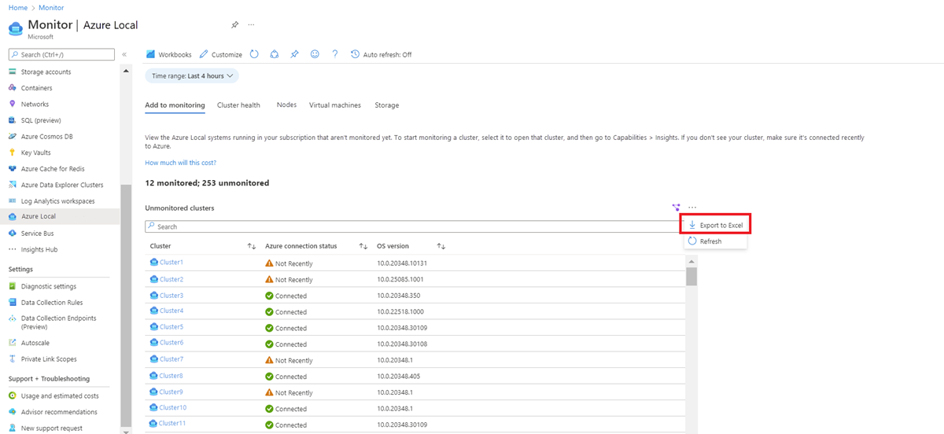Screen dimensions: 944x434
Task: Go to Home in the breadcrumb
Action: tap(17, 8)
